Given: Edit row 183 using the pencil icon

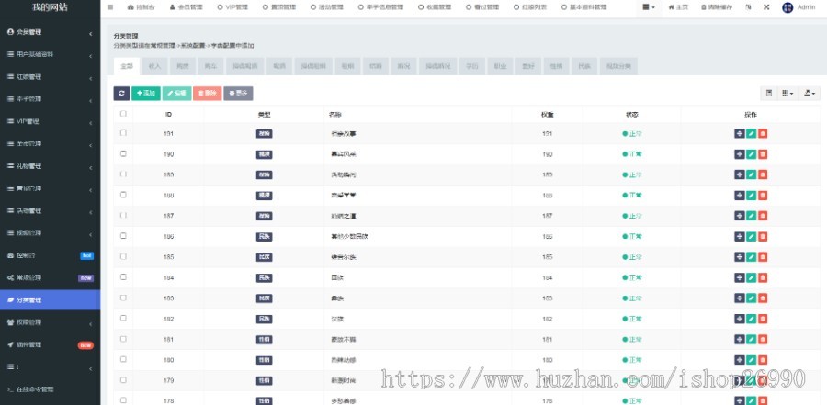Looking at the screenshot, I should pos(751,298).
